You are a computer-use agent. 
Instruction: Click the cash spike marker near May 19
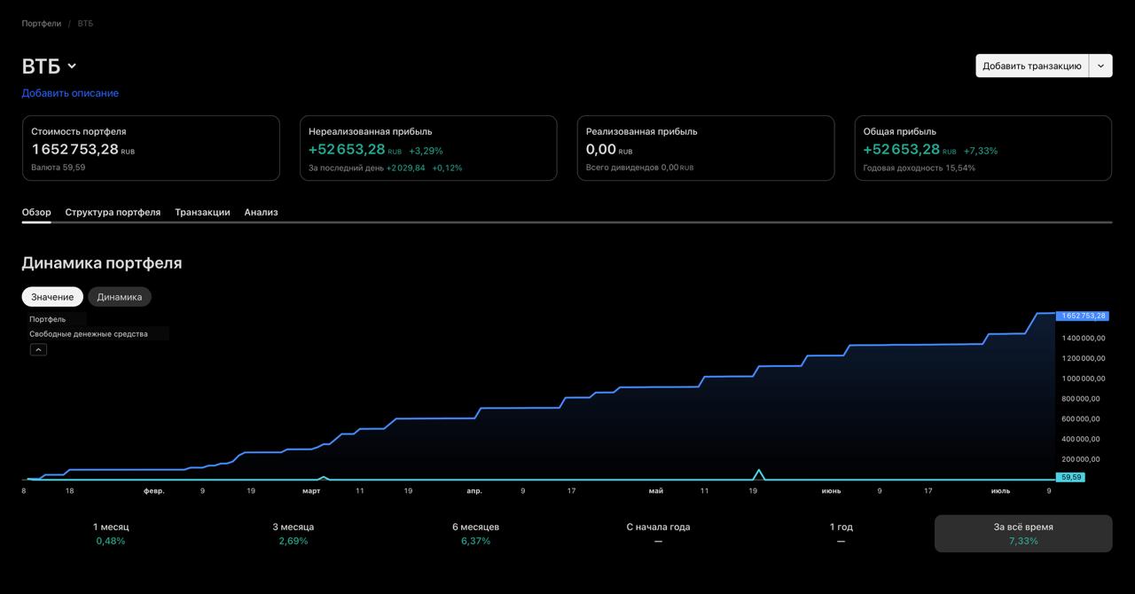(759, 472)
